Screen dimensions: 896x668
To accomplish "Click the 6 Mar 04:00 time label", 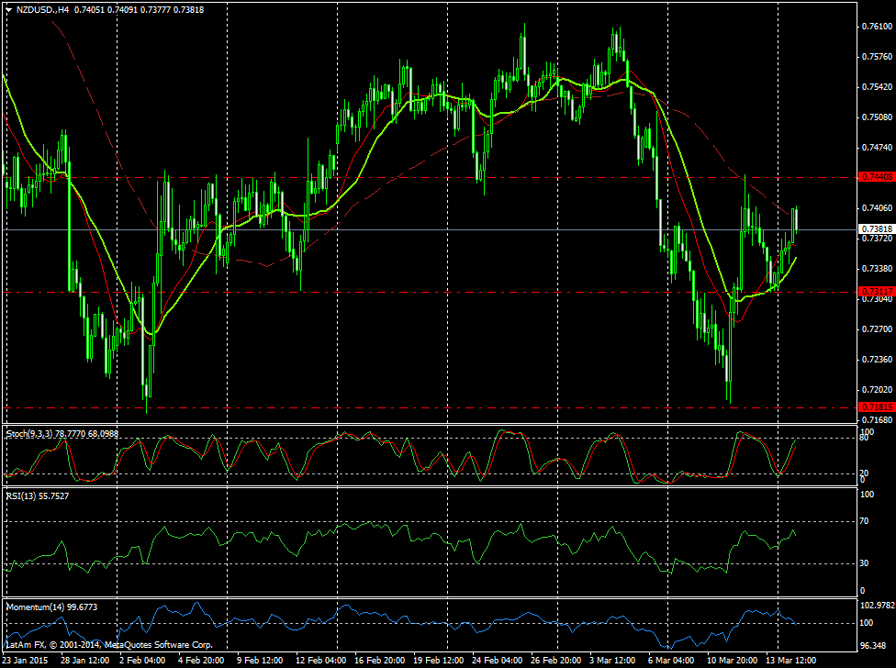I will point(674,660).
